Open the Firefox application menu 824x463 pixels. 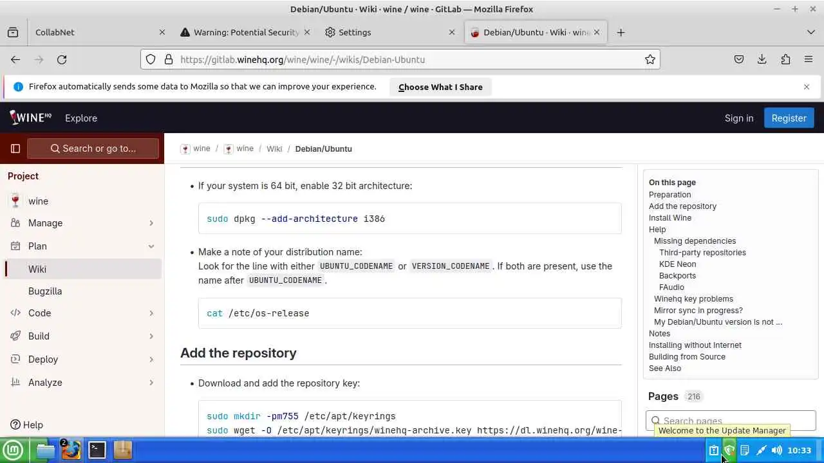809,59
